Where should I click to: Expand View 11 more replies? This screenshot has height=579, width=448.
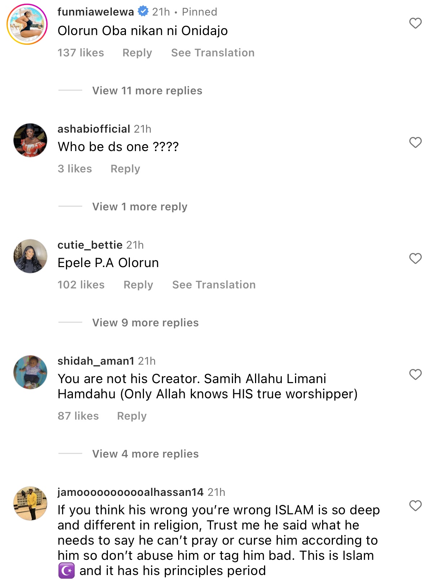point(147,91)
